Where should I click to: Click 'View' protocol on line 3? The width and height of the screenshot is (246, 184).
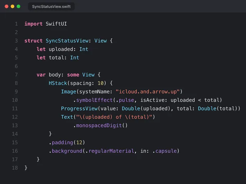(100, 41)
